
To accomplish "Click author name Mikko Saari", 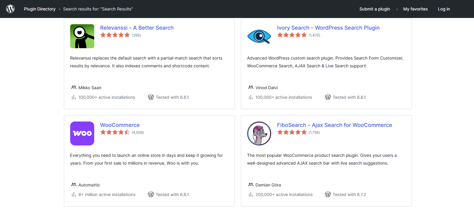I will click(90, 88).
